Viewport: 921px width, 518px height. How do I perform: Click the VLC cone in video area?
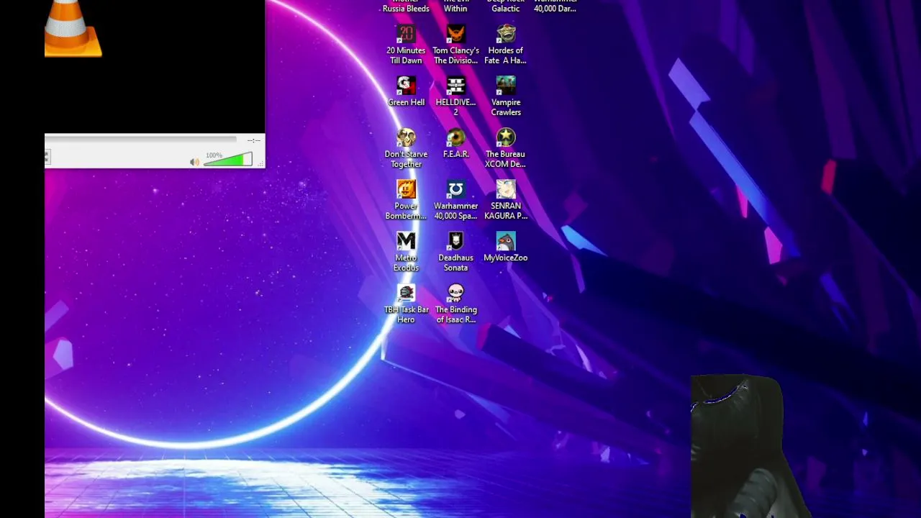pos(73,28)
